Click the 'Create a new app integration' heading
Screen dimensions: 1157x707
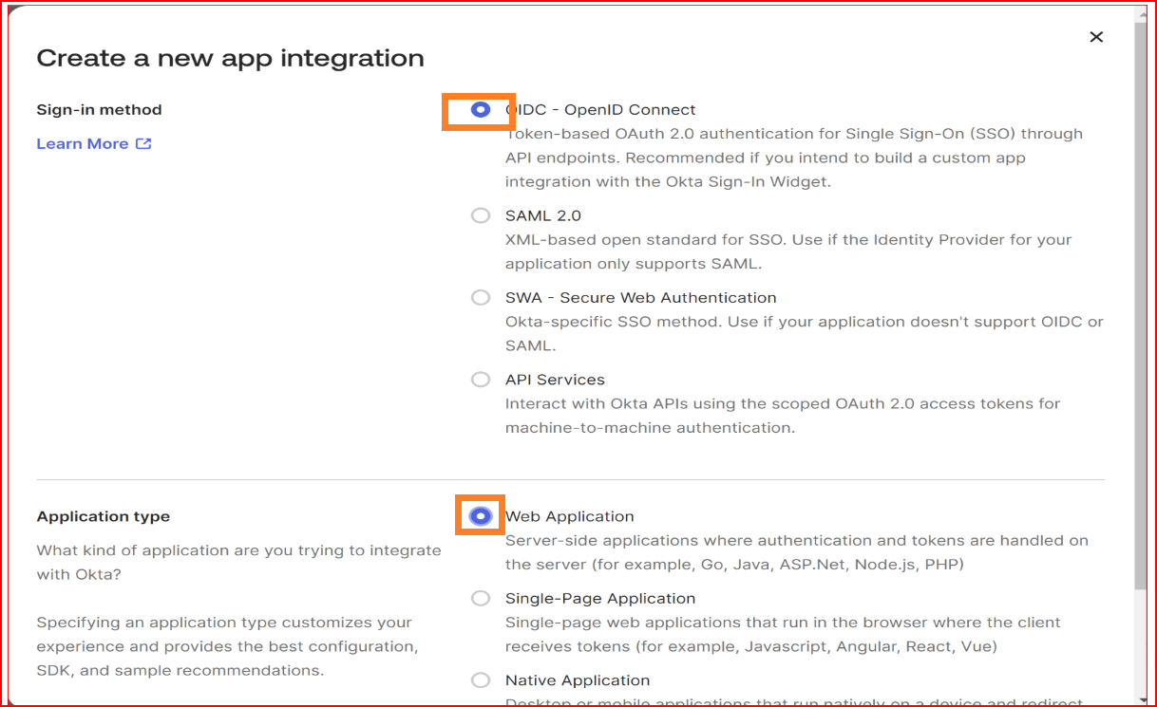230,59
